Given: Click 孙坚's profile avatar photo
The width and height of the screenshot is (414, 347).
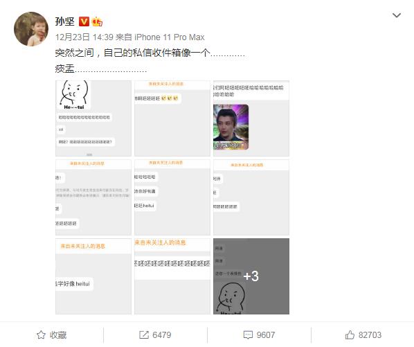Looking at the screenshot, I should point(31,29).
